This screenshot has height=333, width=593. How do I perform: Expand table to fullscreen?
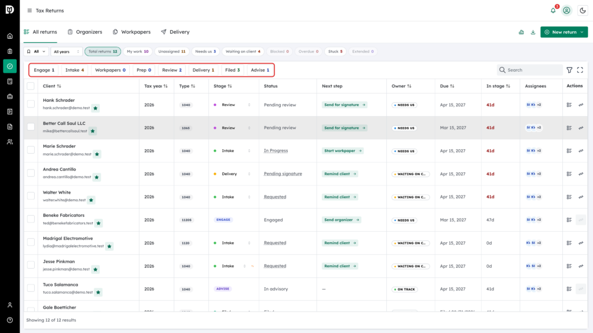(580, 70)
